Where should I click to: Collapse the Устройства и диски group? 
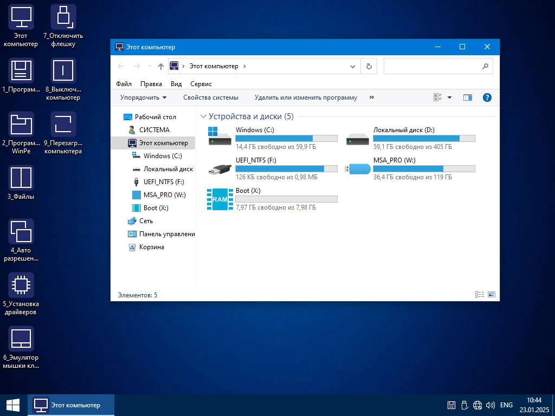click(203, 116)
